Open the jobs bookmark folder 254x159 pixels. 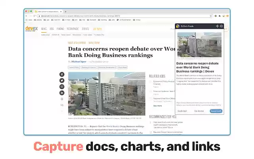(112, 20)
